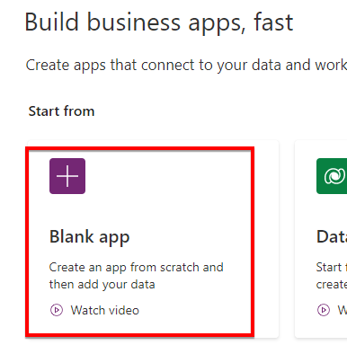
Task: Click 'Create apps that connect to your data' subtitle
Action: point(186,66)
